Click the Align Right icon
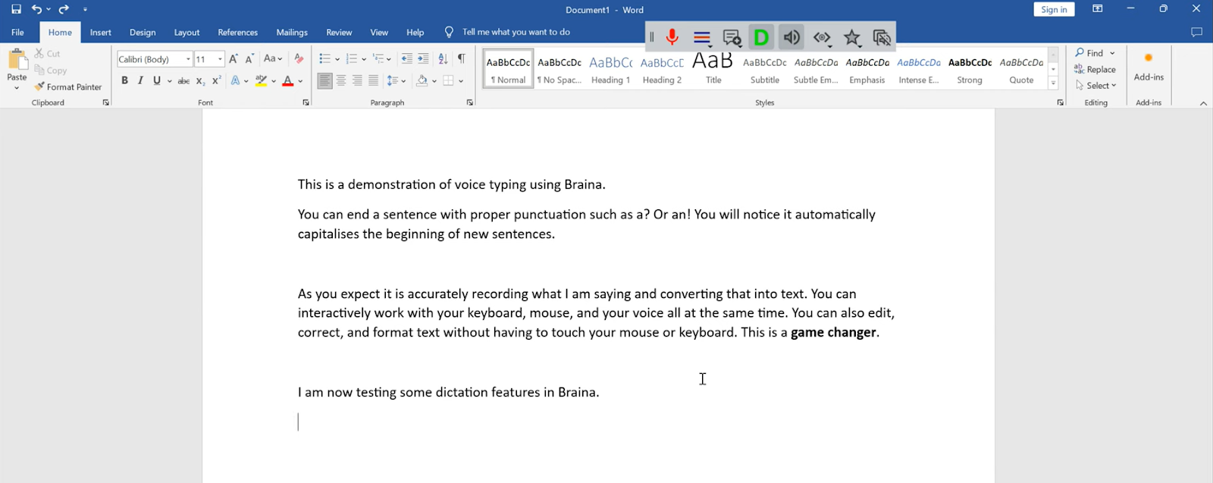This screenshot has width=1213, height=483. (357, 80)
